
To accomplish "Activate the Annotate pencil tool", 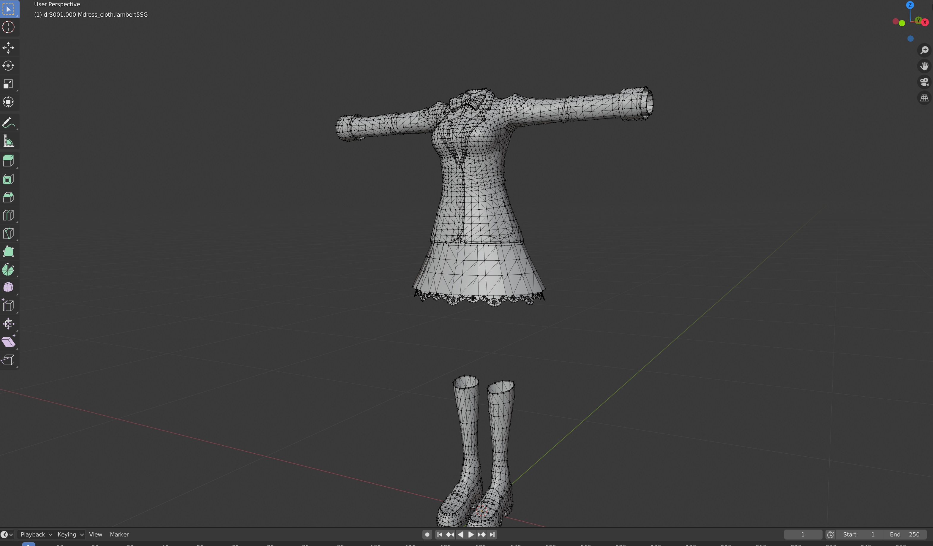I will (x=8, y=123).
